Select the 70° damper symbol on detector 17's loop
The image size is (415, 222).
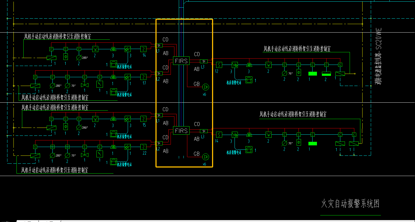(x=67, y=85)
